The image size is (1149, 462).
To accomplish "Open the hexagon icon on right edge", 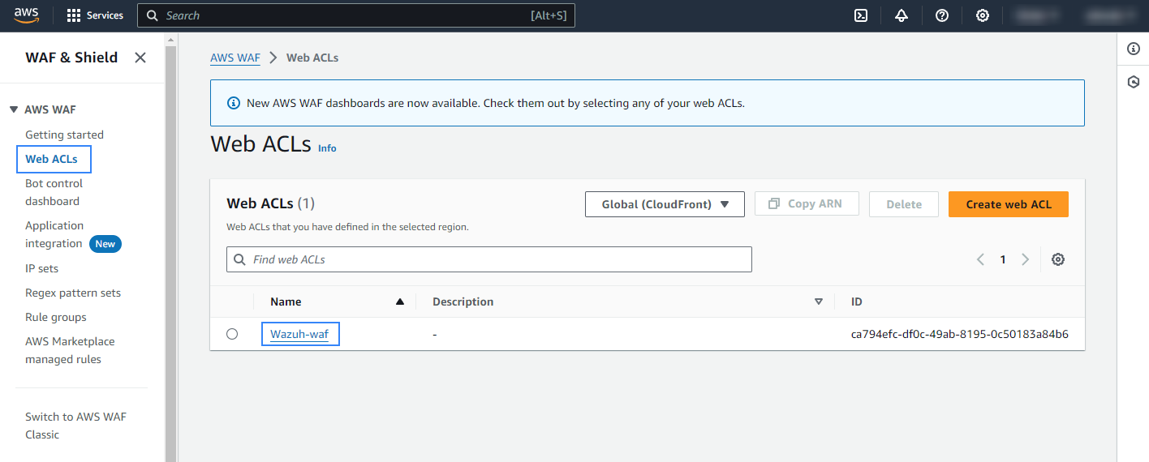I will [1134, 82].
